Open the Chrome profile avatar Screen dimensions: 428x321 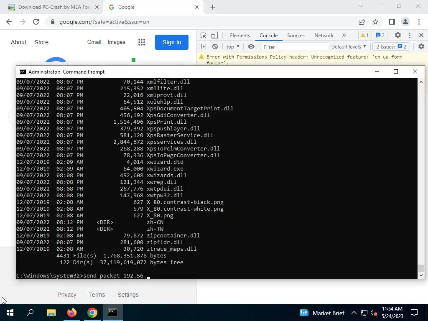tap(405, 22)
